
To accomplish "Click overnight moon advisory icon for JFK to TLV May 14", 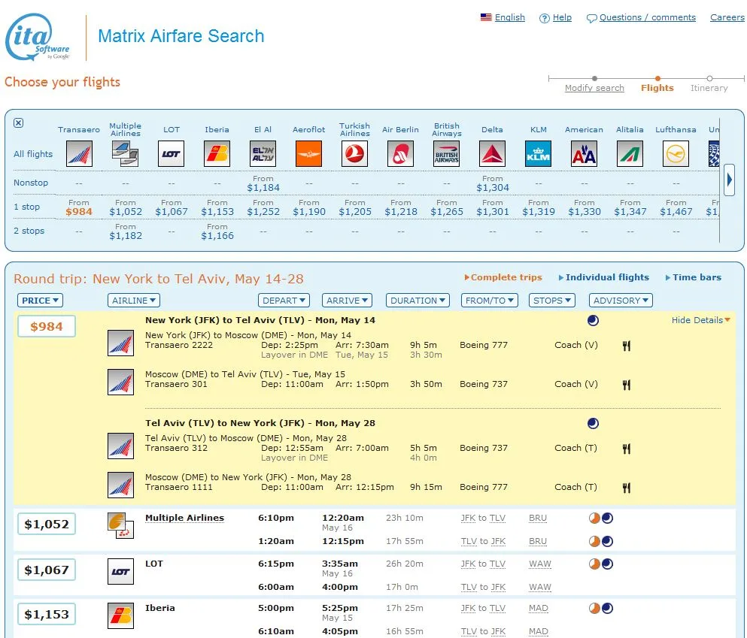I will pos(593,320).
